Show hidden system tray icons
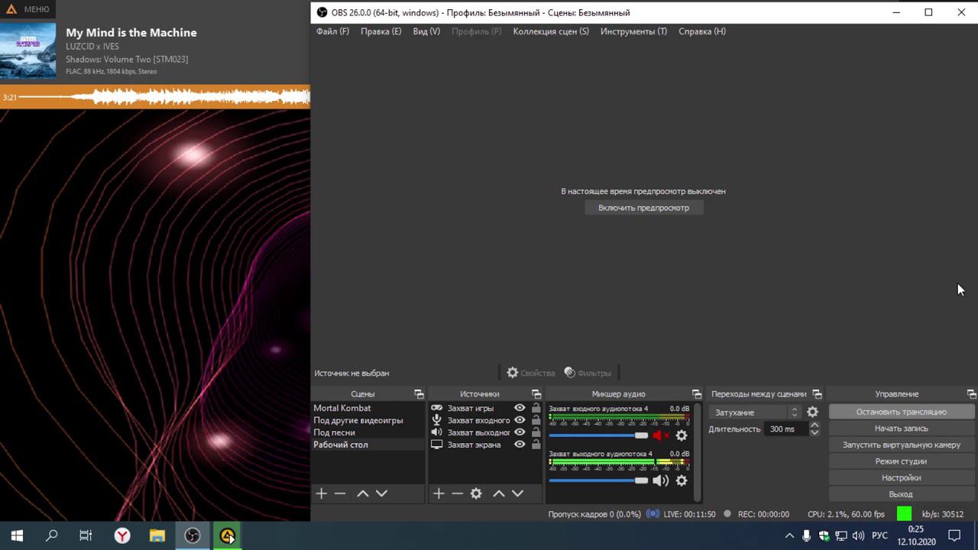 click(x=789, y=536)
